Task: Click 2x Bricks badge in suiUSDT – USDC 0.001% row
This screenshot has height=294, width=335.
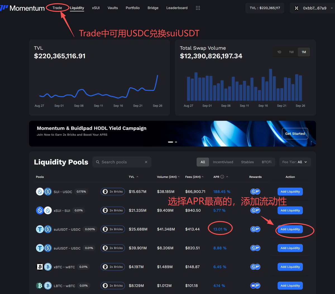Action: [x=113, y=229]
